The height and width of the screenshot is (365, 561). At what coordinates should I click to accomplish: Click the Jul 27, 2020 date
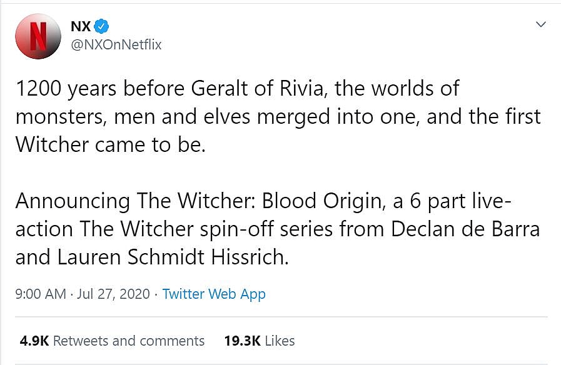(x=114, y=294)
